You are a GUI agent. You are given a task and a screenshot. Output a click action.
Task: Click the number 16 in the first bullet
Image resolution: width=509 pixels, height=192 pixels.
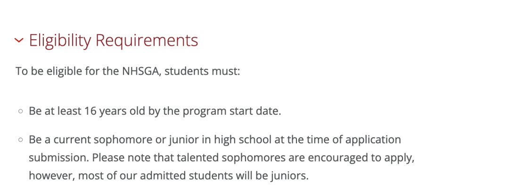pyautogui.click(x=90, y=111)
